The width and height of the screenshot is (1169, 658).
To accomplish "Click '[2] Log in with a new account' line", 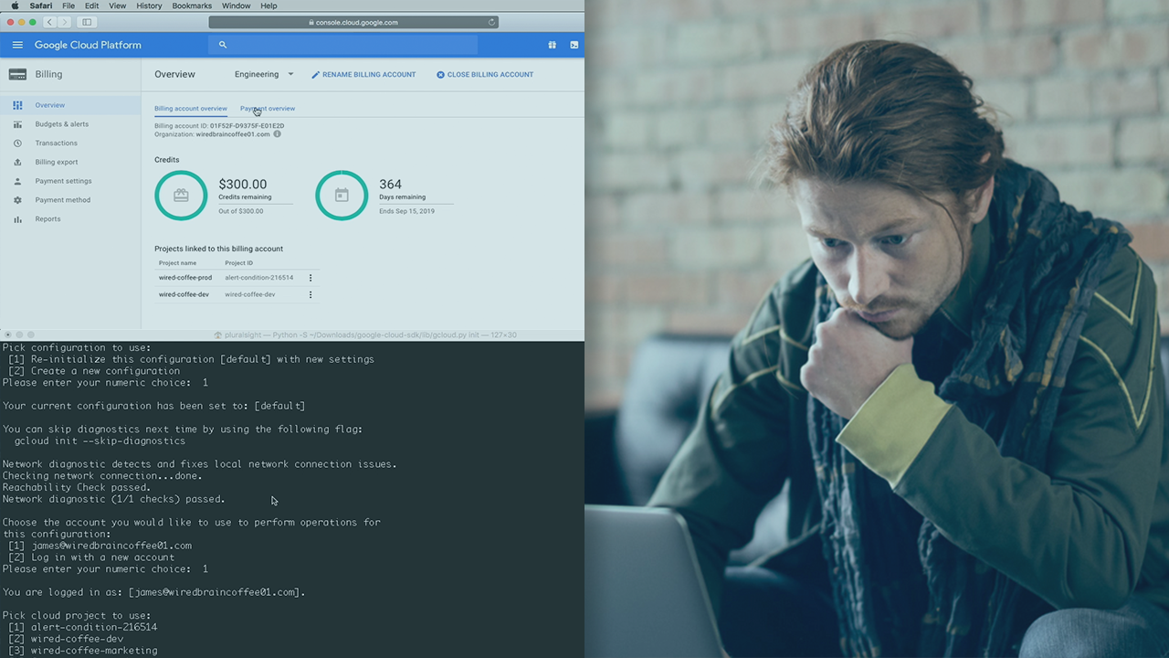I will (x=91, y=557).
